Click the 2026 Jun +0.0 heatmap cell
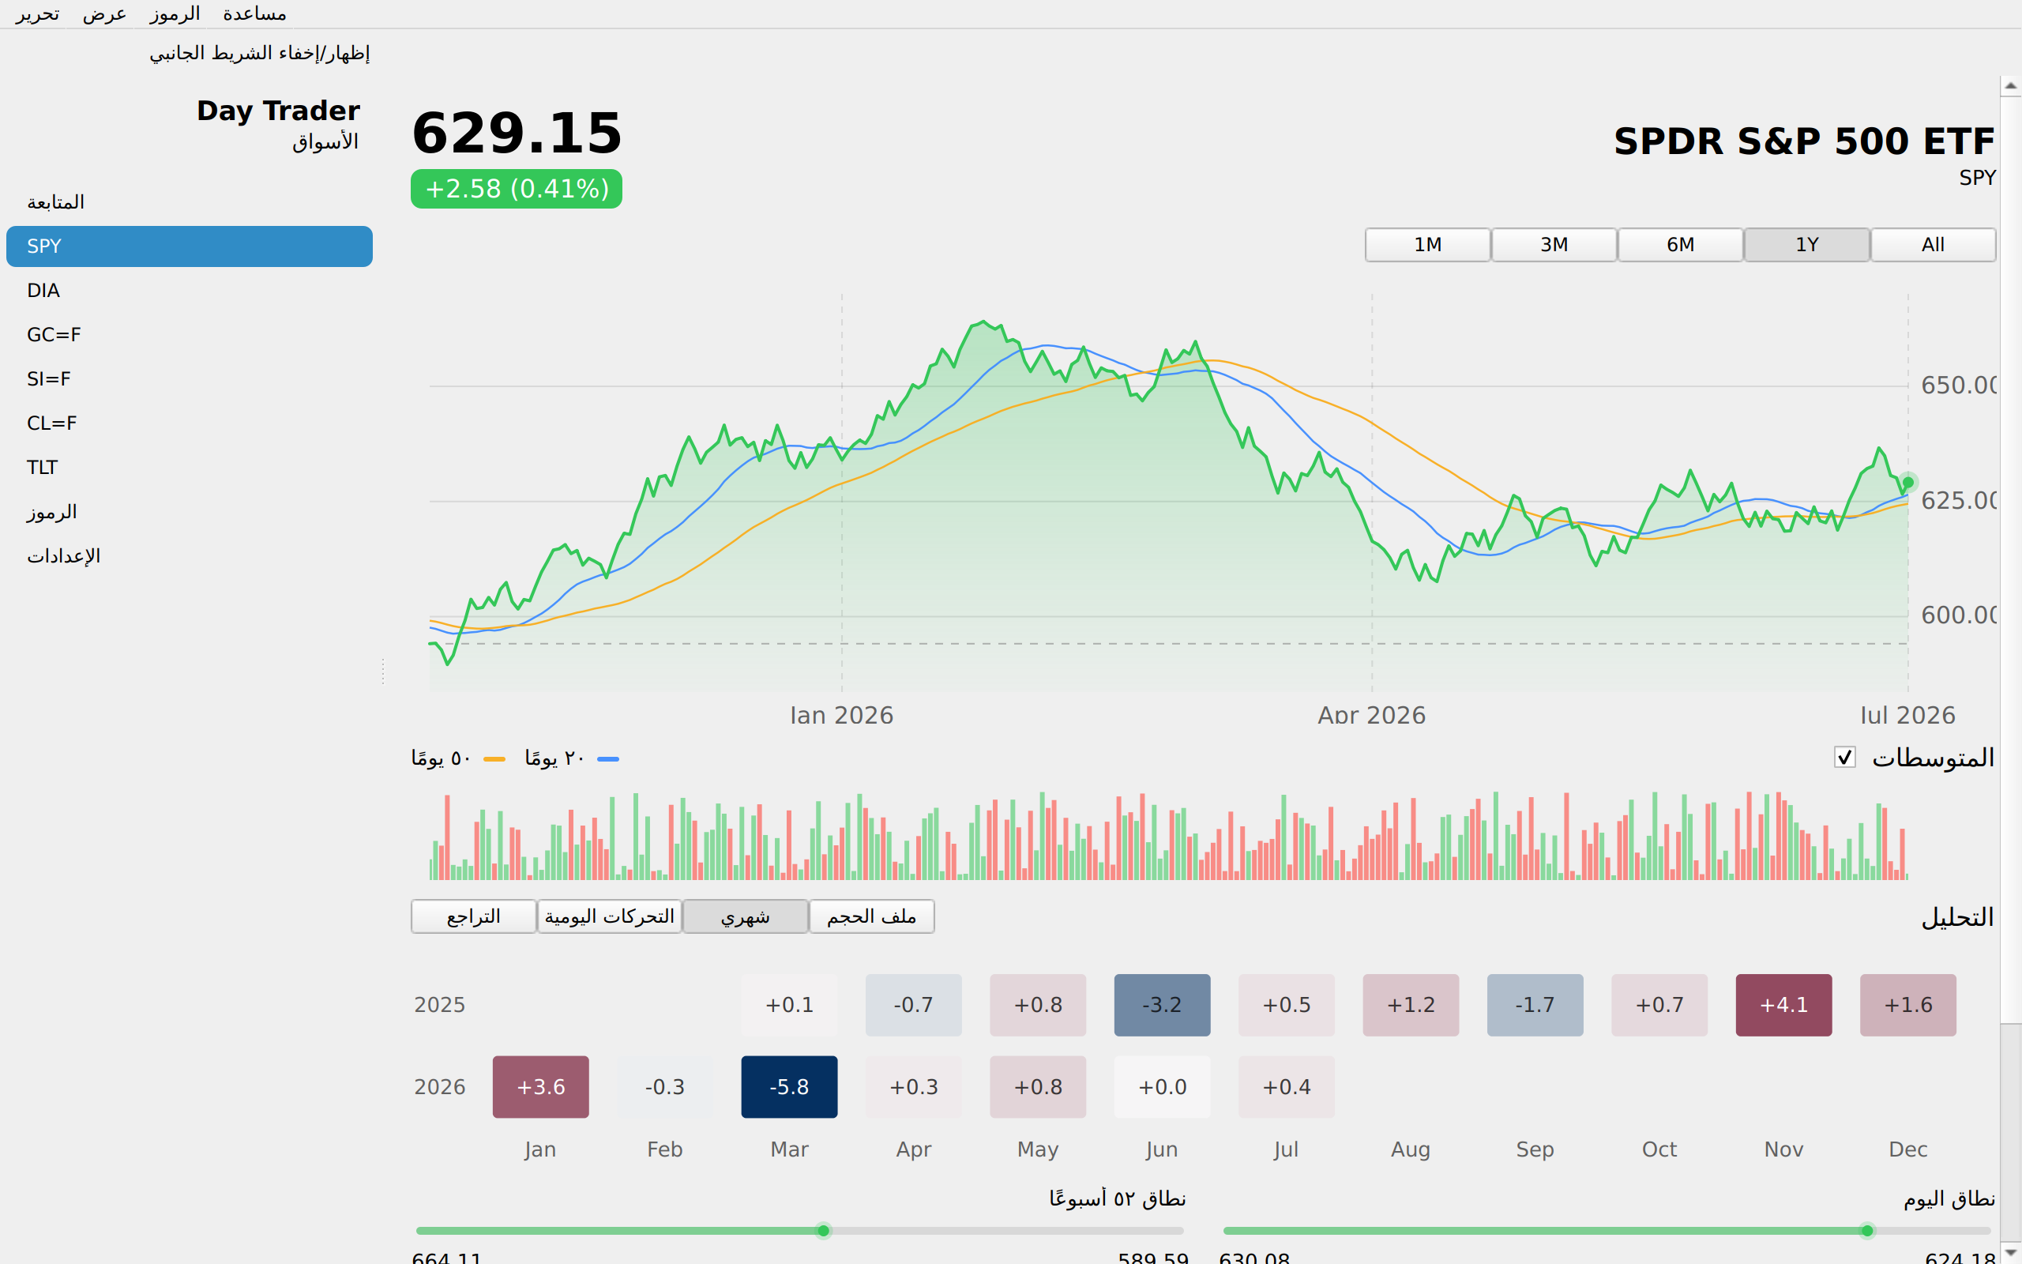The height and width of the screenshot is (1264, 2022). tap(1162, 1087)
